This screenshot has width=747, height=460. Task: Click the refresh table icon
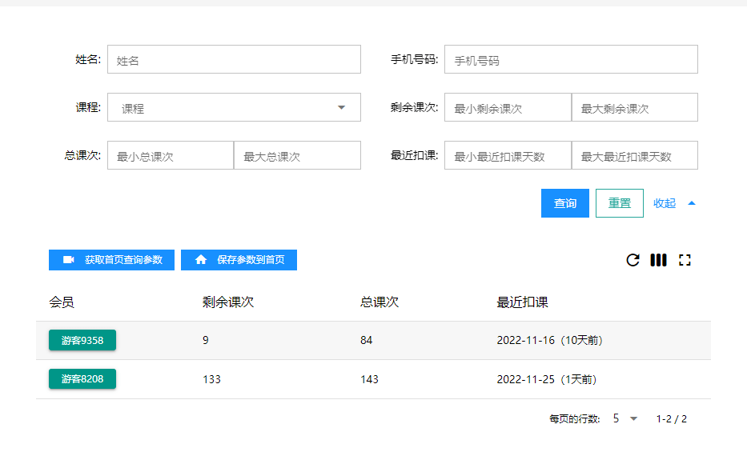633,260
